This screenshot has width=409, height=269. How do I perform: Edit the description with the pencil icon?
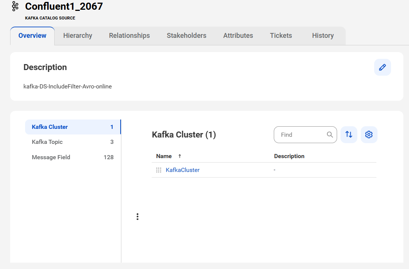pos(382,67)
